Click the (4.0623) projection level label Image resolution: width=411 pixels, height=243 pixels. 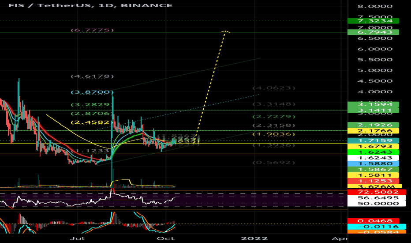click(x=274, y=88)
